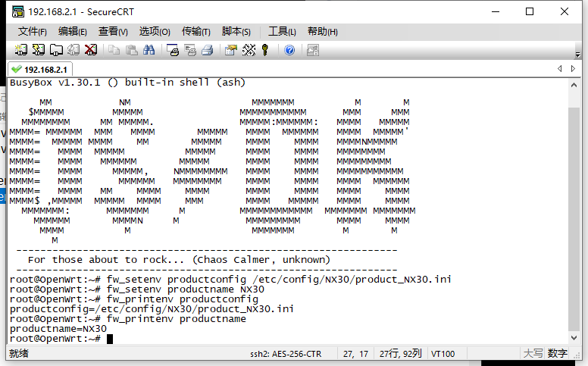
Task: Click the Print Screen icon
Action: point(173,50)
